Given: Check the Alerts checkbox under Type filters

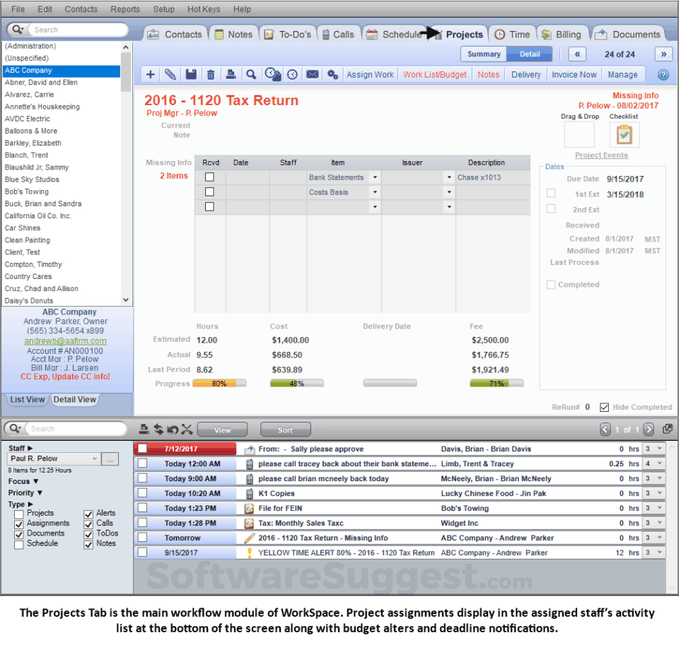Looking at the screenshot, I should pos(89,513).
